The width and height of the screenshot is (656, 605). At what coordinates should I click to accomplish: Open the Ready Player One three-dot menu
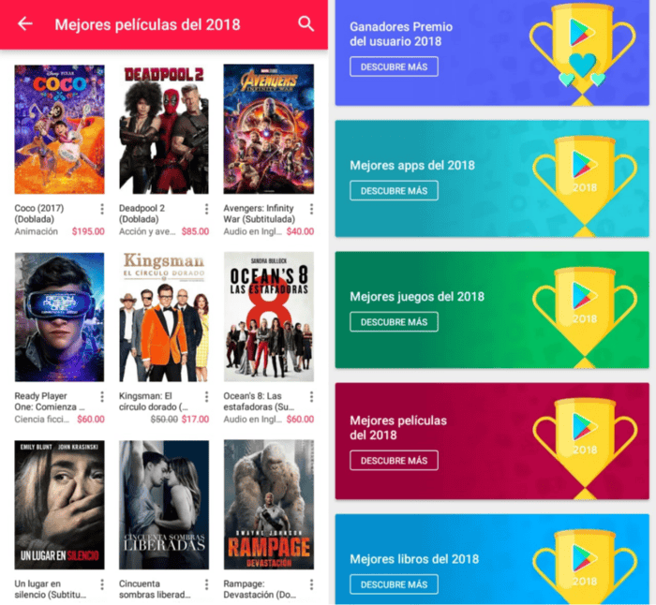click(101, 397)
